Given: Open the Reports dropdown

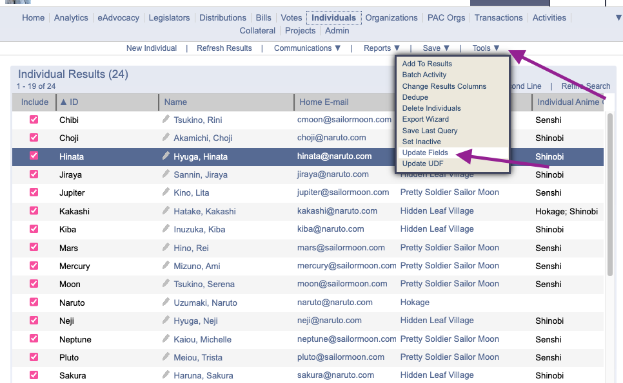Looking at the screenshot, I should click(x=381, y=48).
